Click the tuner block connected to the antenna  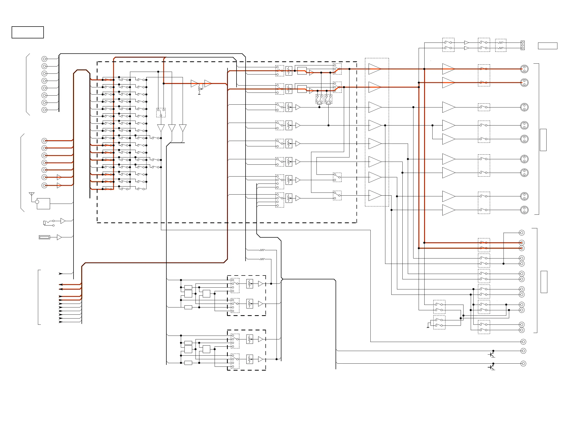43,204
